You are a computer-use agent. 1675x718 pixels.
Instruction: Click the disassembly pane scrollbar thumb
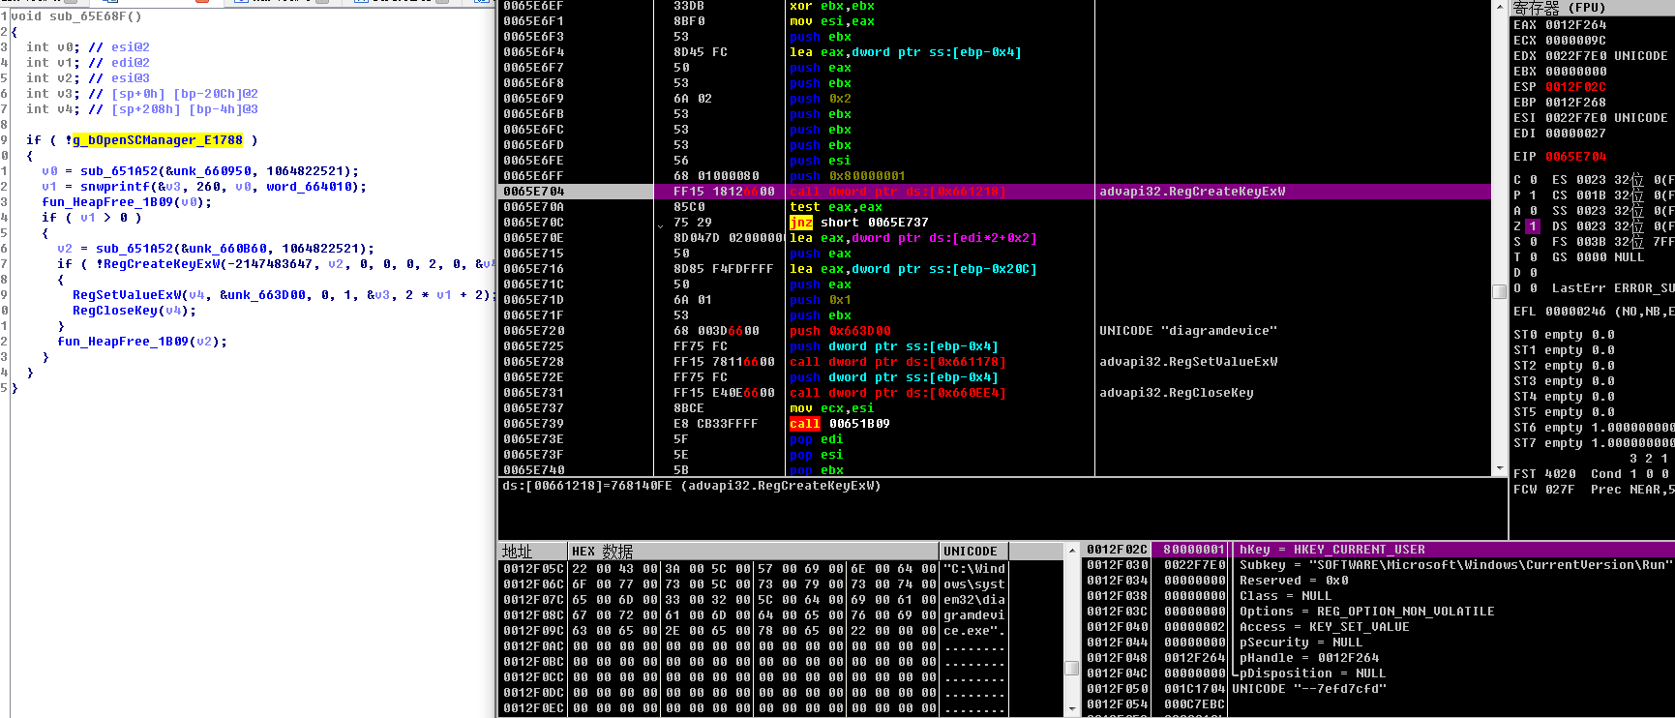(x=1499, y=291)
